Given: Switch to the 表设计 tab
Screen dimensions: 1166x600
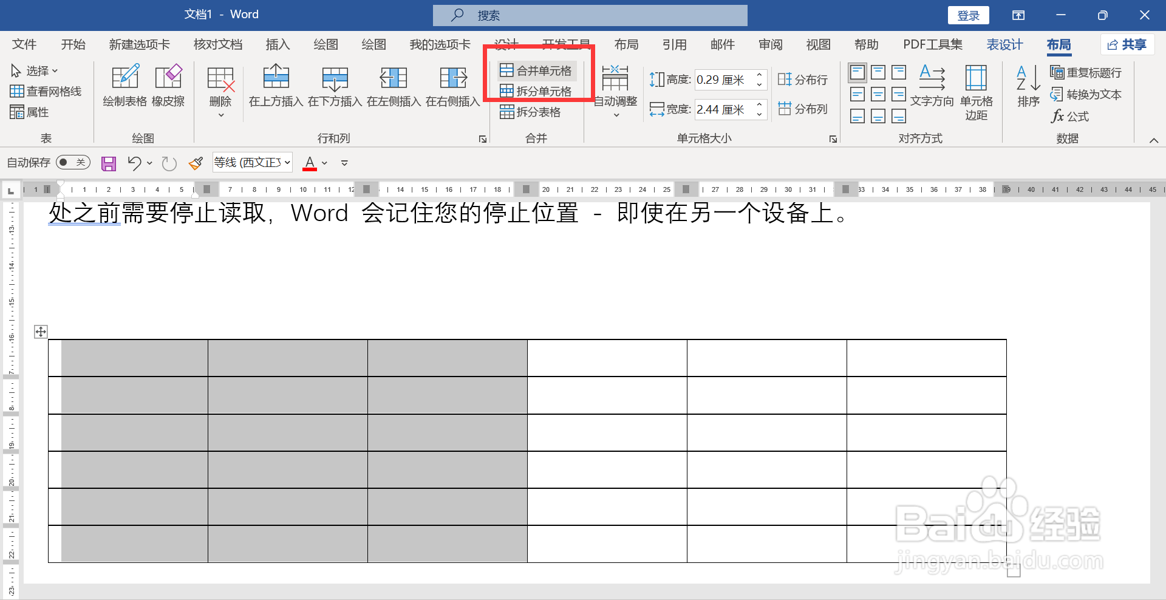Looking at the screenshot, I should point(1004,44).
